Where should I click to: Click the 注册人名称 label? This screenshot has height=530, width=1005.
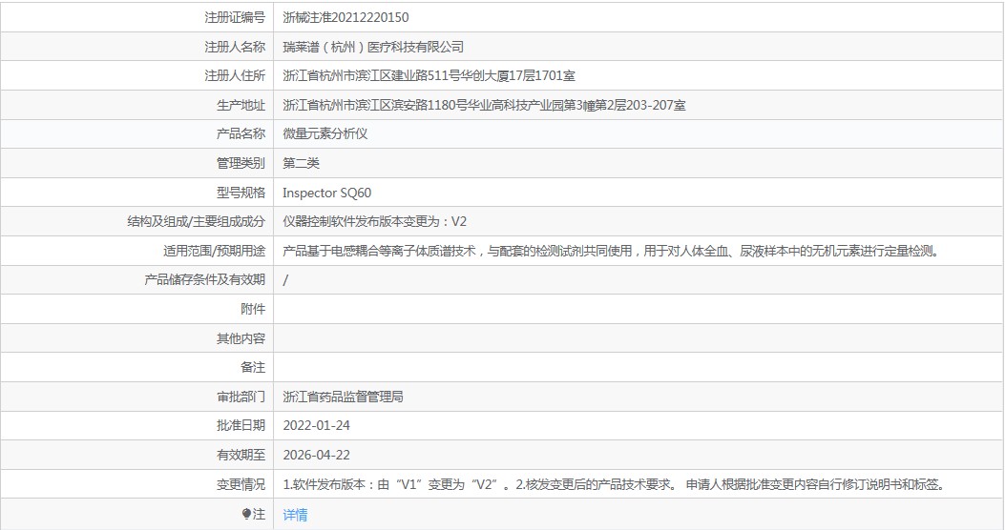(x=235, y=47)
